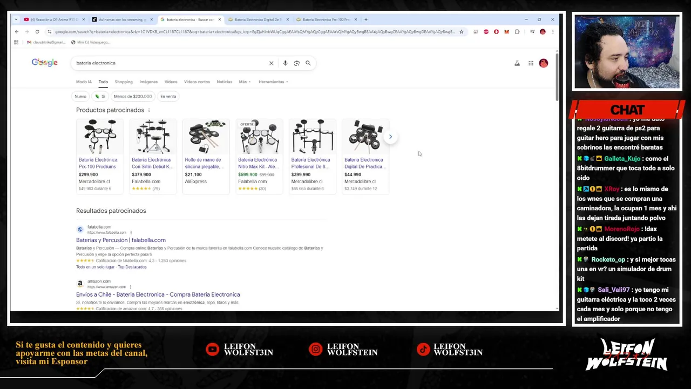691x389 pixels.
Task: Click the magnifier search button
Action: 308,63
